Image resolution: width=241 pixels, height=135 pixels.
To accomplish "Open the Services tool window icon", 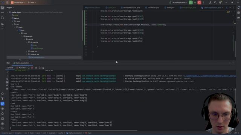I will [3, 109].
